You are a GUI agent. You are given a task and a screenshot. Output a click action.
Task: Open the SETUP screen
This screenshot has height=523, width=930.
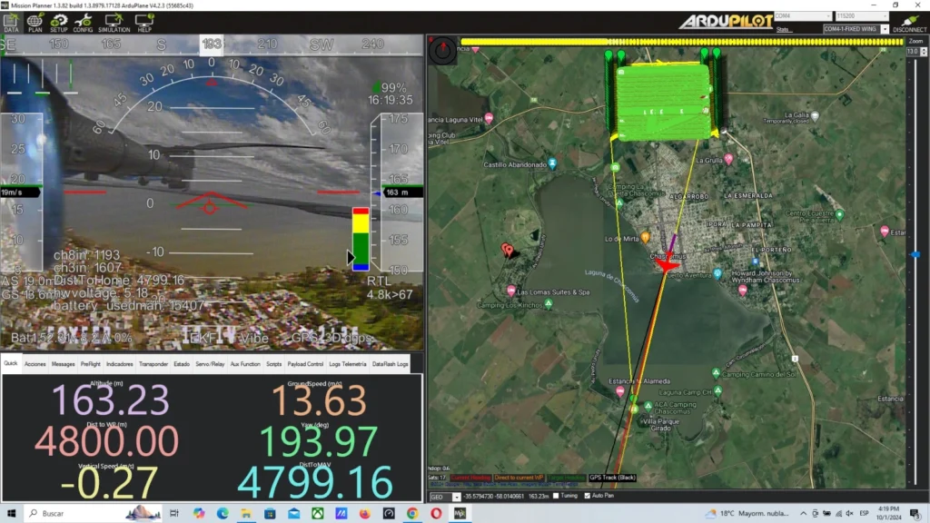(59, 22)
